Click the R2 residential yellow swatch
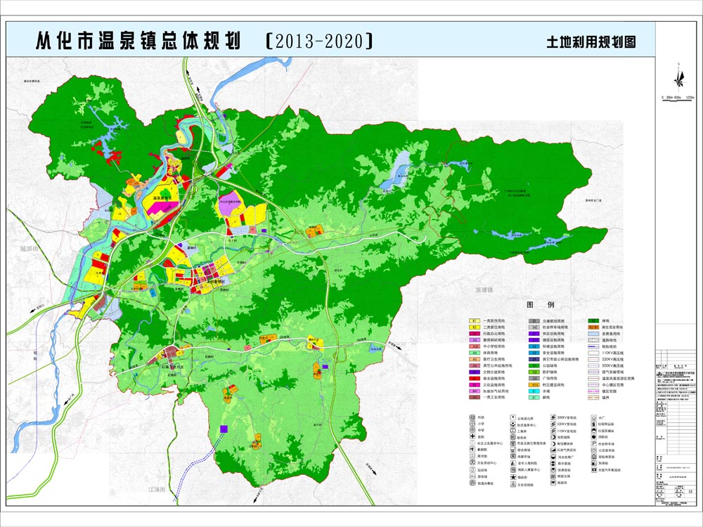The image size is (703, 527). [475, 327]
